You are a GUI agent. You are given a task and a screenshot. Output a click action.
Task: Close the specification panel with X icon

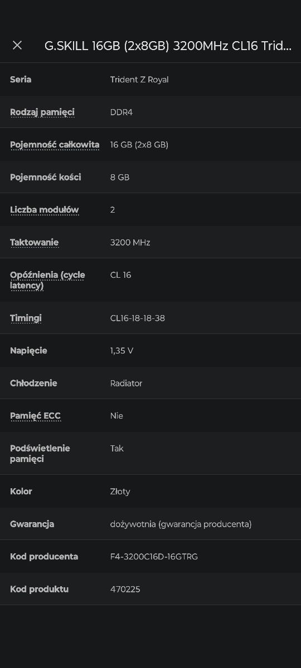[x=17, y=45]
